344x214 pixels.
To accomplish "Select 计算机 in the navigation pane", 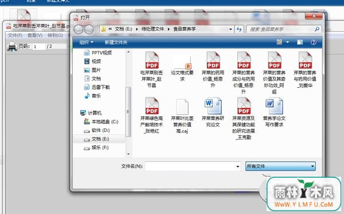I will coord(91,113).
